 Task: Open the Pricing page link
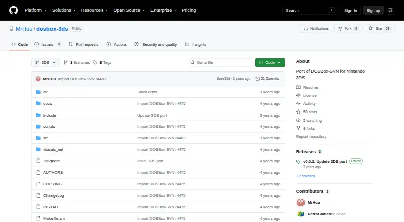coord(189,10)
